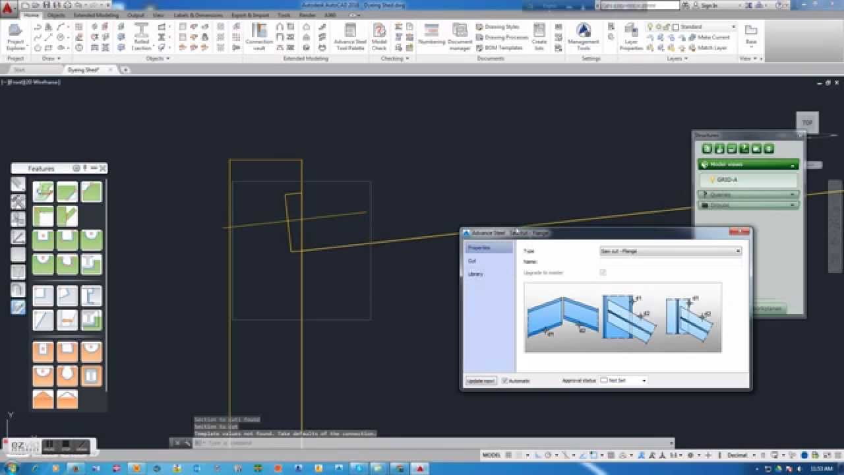Image resolution: width=844 pixels, height=475 pixels.
Task: Click the Update now! button
Action: (x=481, y=381)
